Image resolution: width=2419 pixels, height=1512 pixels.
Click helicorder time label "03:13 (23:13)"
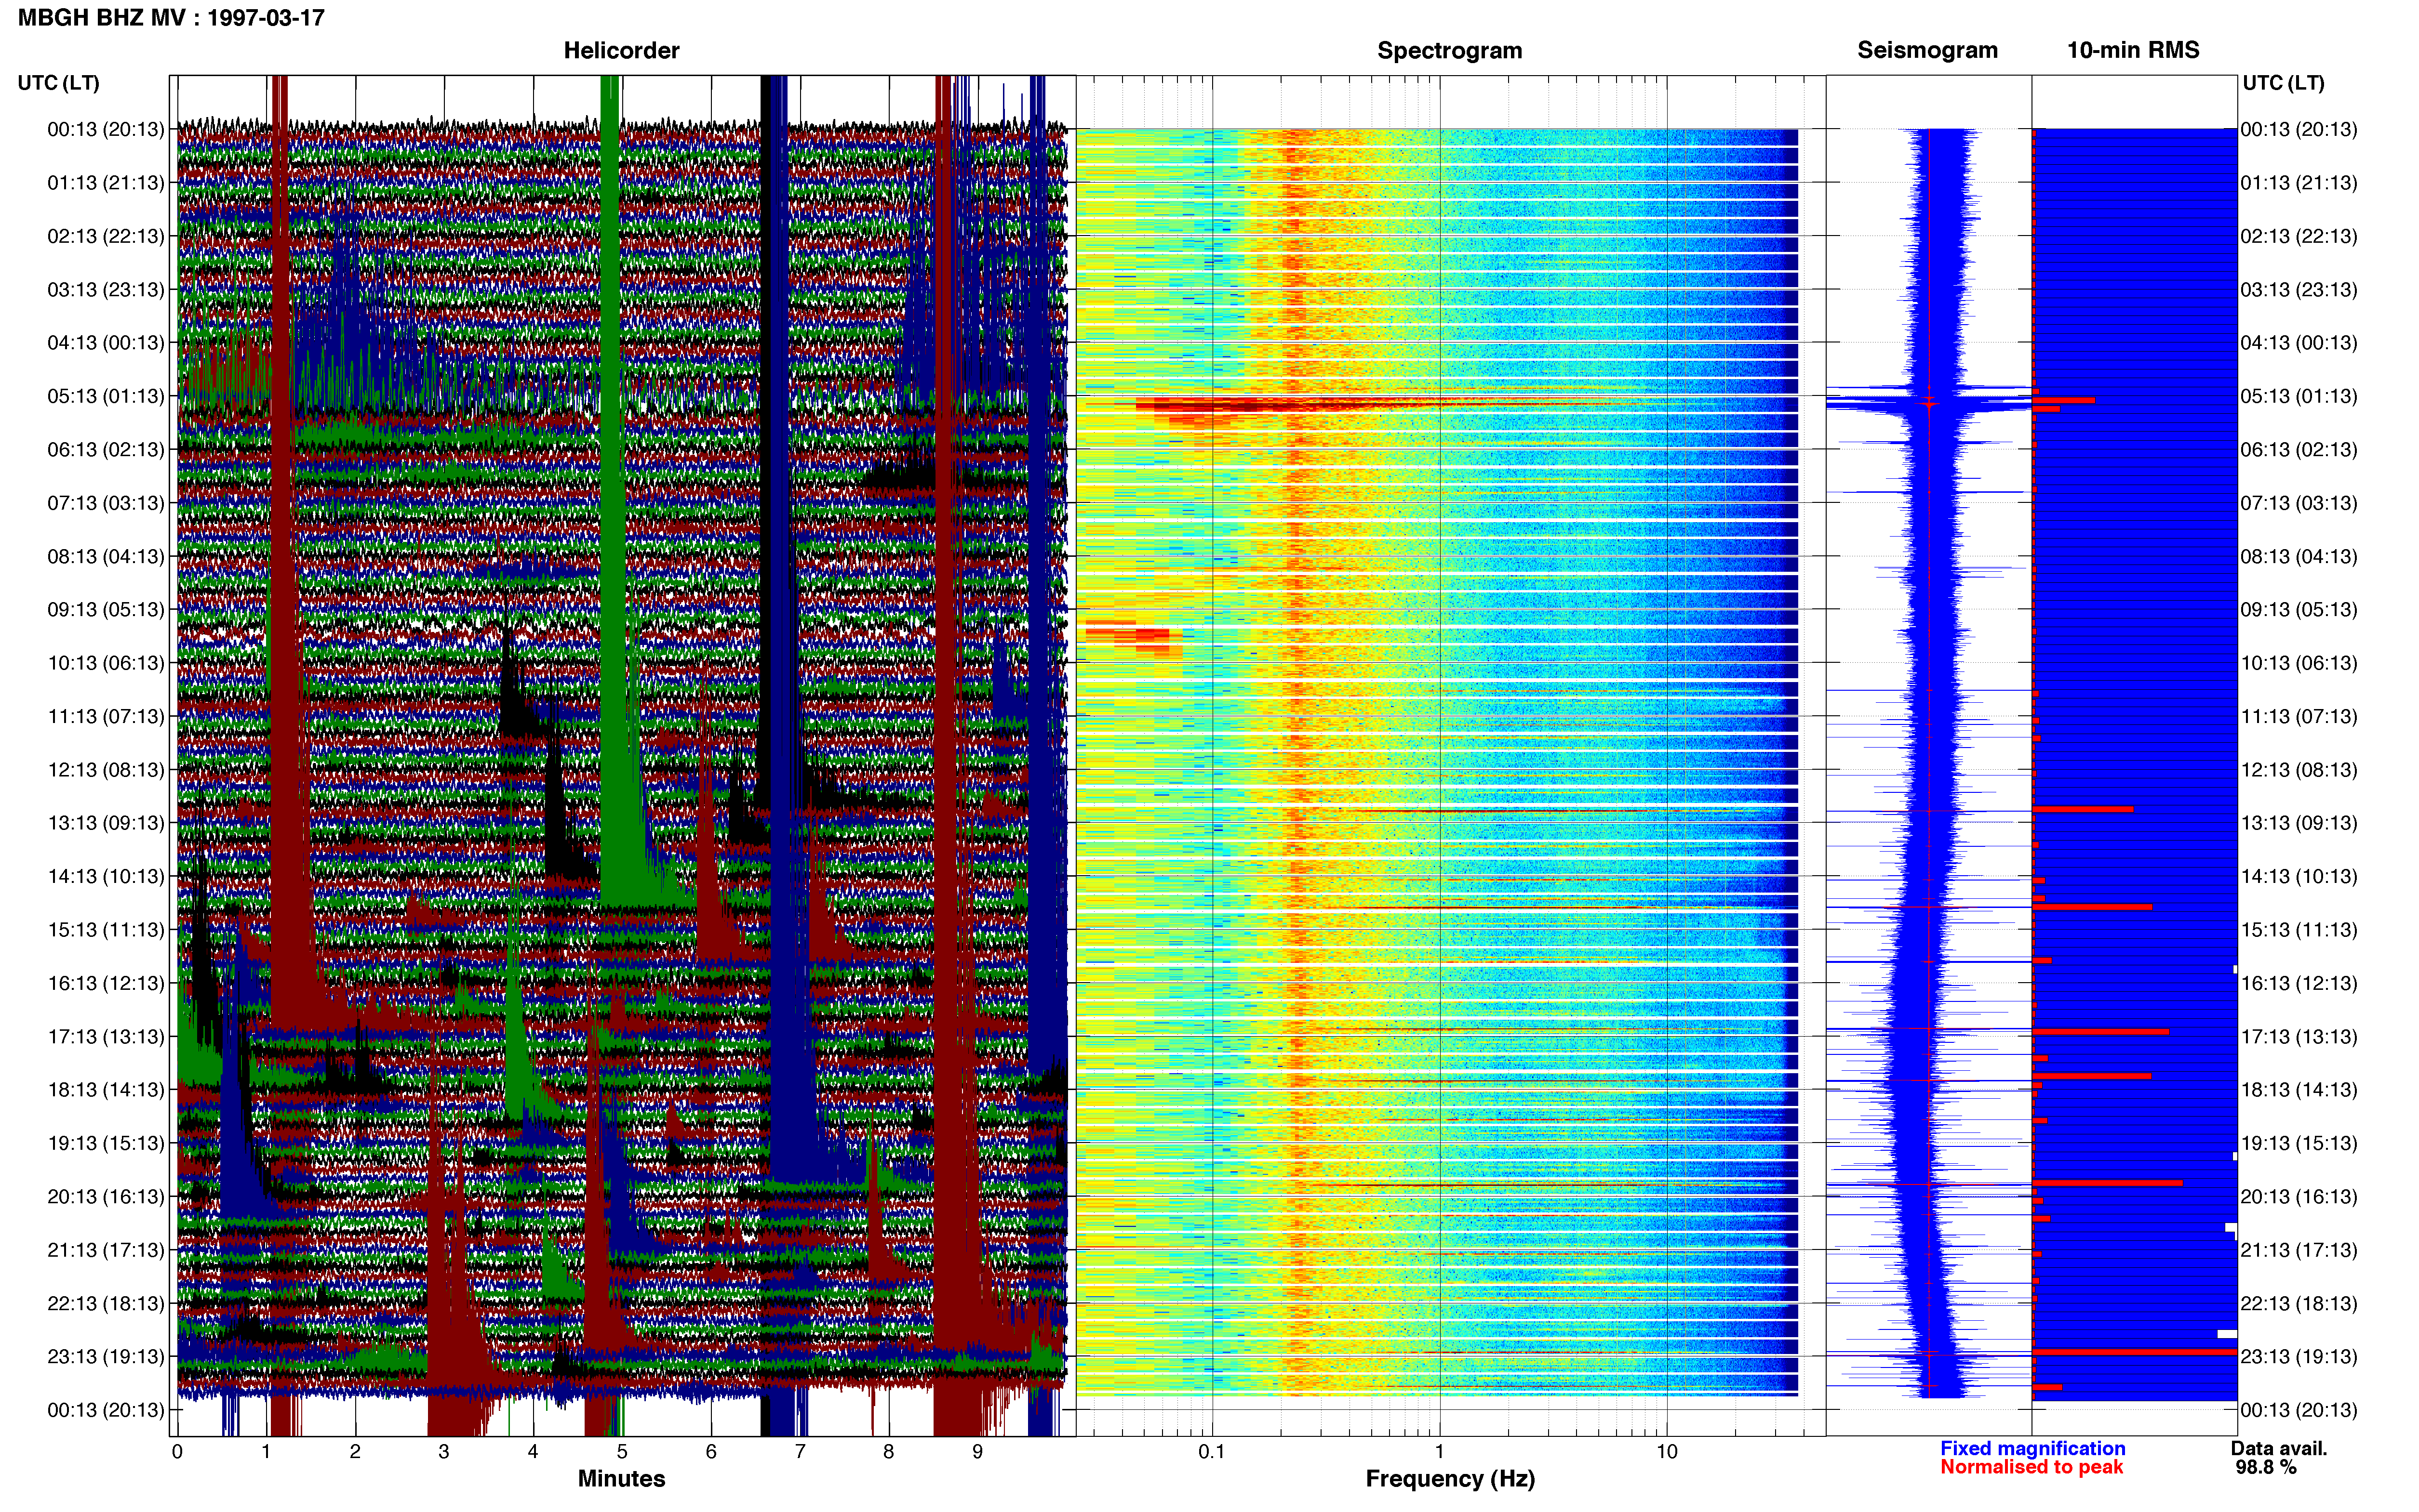[x=106, y=289]
